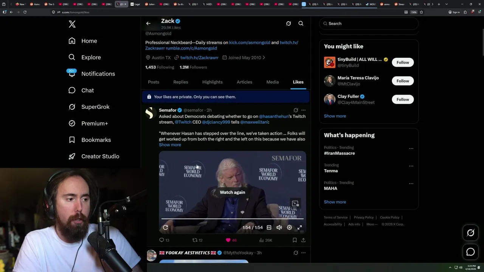Click Grok explain icon on Semafor post

coord(296,110)
